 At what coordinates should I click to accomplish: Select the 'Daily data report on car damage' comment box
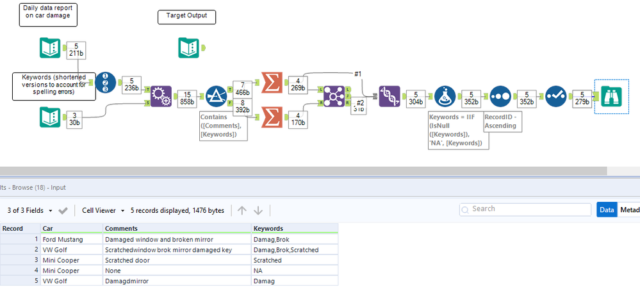48,15
